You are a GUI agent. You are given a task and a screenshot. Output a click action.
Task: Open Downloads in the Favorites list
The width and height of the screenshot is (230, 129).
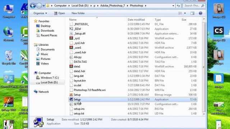click(47, 30)
